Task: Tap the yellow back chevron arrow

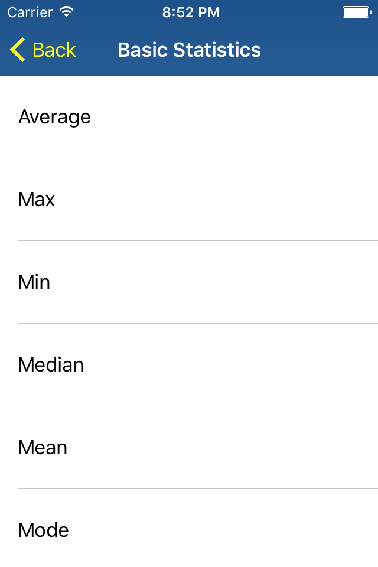Action: pos(17,50)
